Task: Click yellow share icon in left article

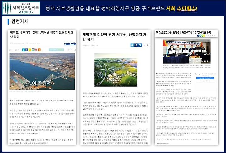Action: point(30,50)
